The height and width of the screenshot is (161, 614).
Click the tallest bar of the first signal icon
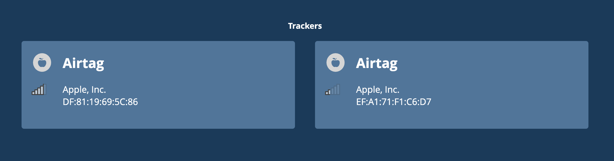click(45, 89)
